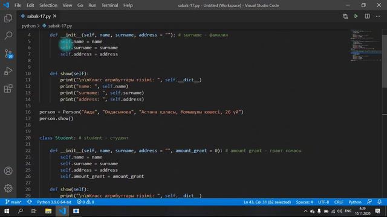This screenshot has height=217, width=387.
Task: Click the taskbar clock and date
Action: tap(363, 211)
